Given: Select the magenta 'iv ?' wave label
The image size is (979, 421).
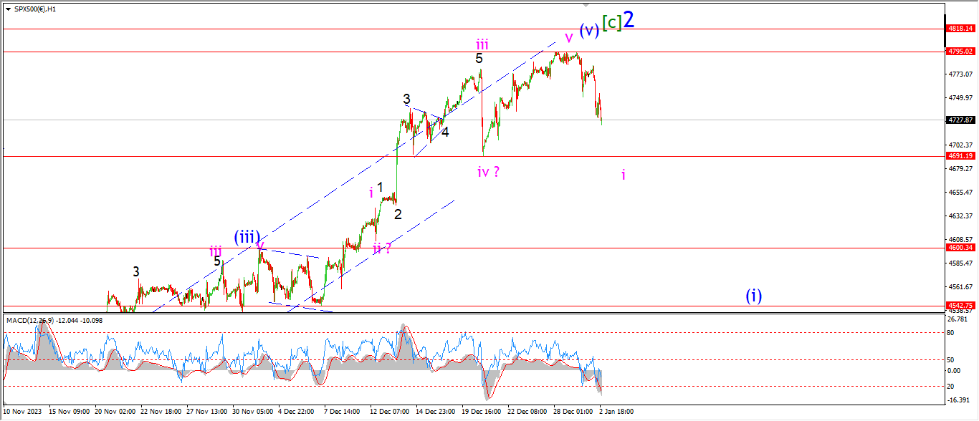Looking at the screenshot, I should click(488, 172).
